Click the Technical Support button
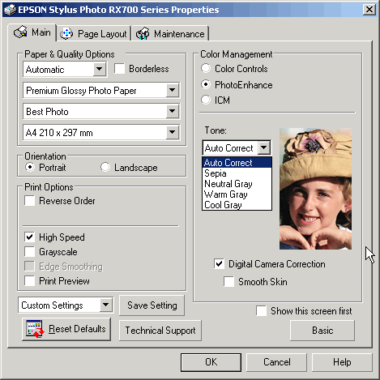 pos(160,331)
